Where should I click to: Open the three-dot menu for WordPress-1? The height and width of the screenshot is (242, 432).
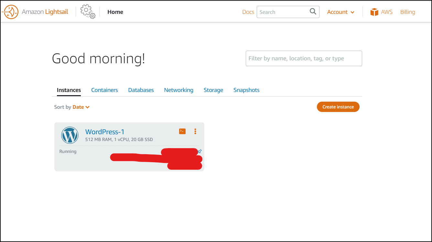[195, 131]
